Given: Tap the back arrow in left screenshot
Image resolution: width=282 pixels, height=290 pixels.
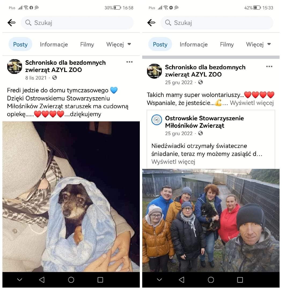Looking at the screenshot, I should (x=12, y=23).
